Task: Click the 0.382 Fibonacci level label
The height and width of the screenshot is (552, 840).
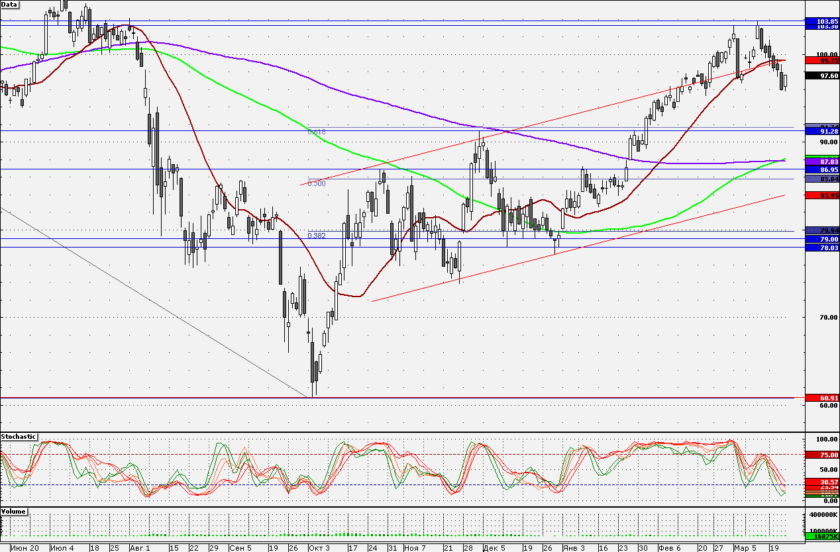Action: point(317,236)
